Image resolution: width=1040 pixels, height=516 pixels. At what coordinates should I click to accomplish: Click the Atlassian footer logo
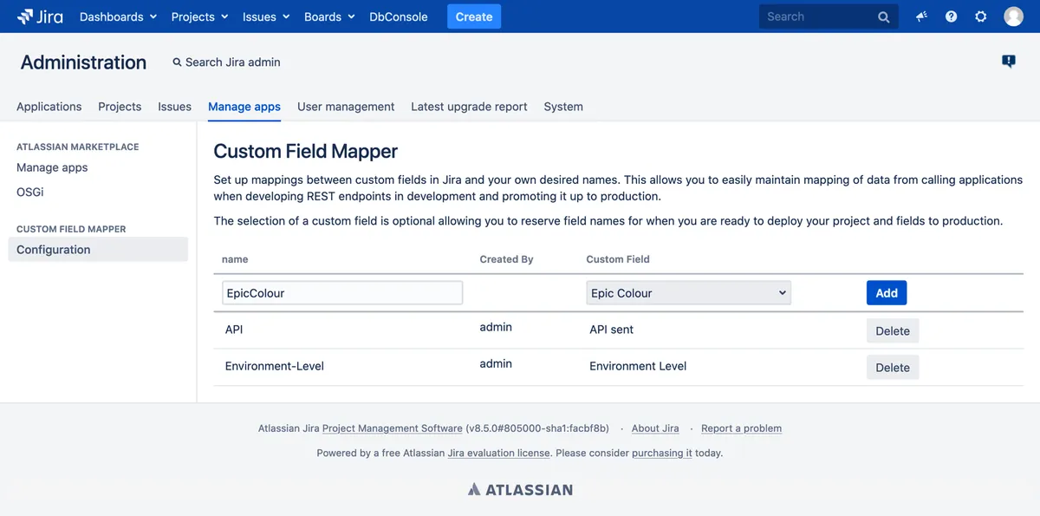(x=520, y=489)
